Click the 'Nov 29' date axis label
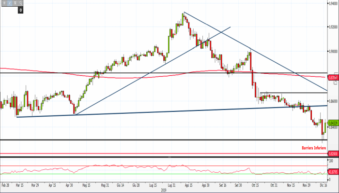This screenshot has width=339, height=193. 307,185
